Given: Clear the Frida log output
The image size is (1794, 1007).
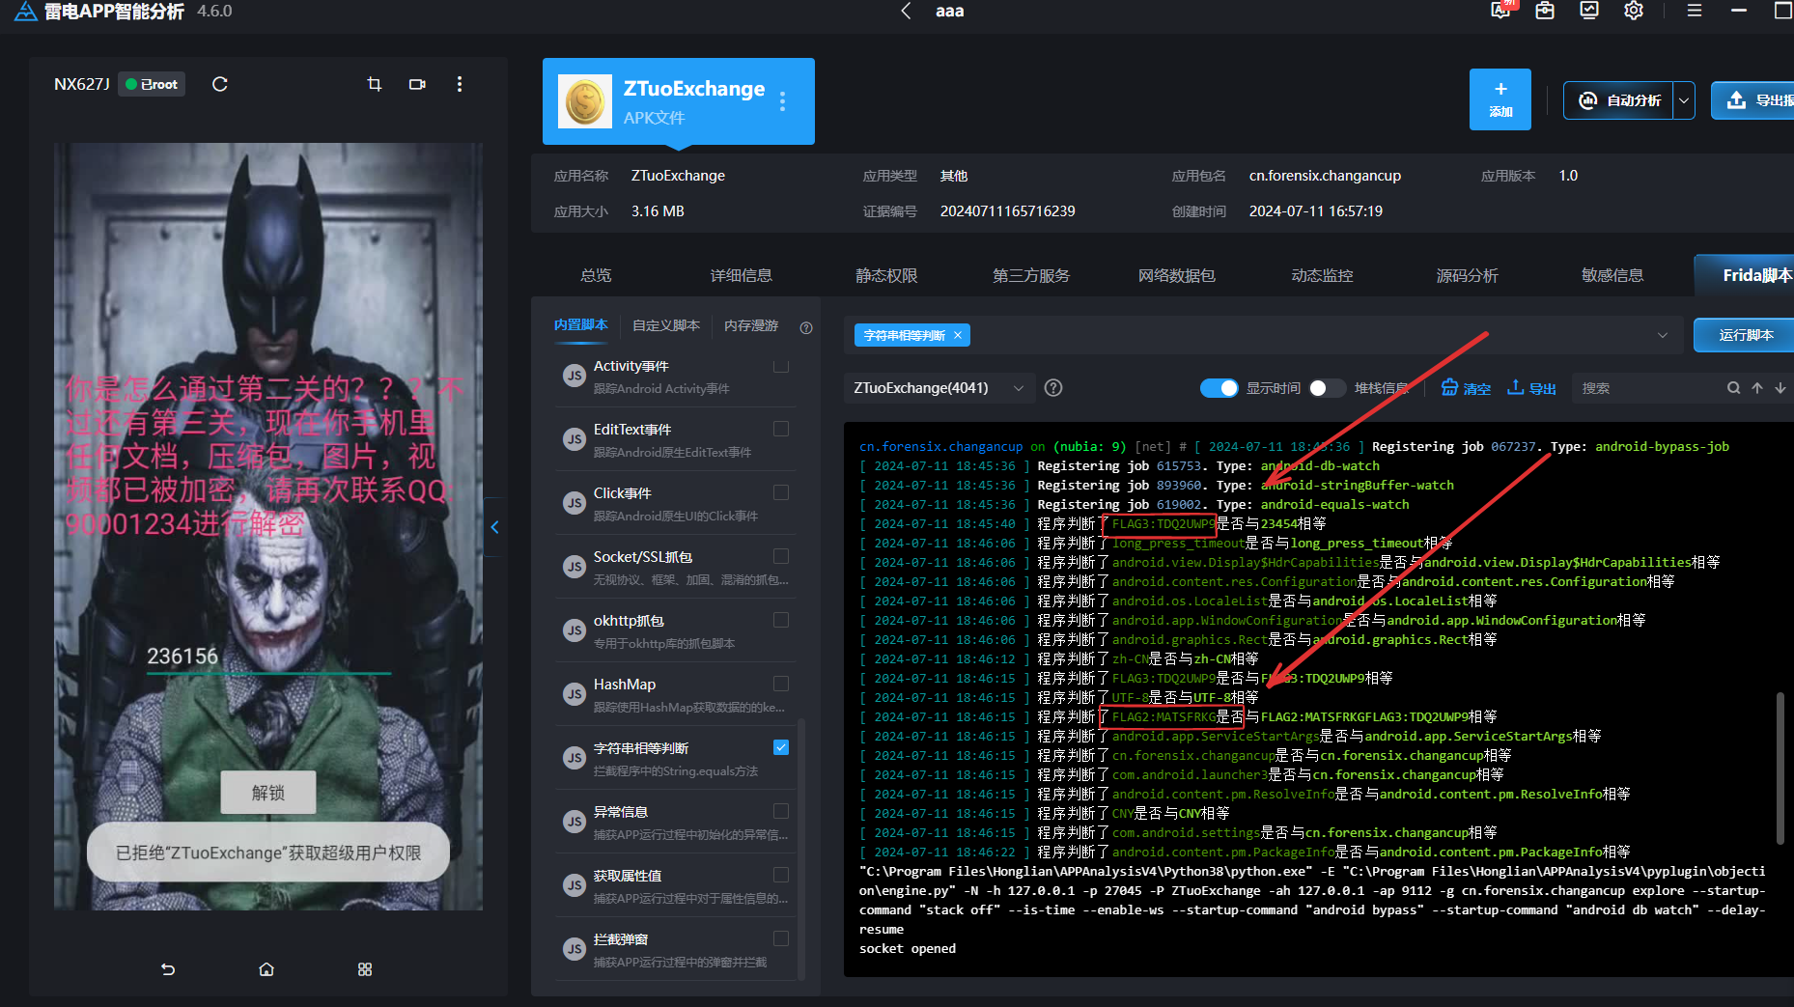Looking at the screenshot, I should click(1466, 388).
